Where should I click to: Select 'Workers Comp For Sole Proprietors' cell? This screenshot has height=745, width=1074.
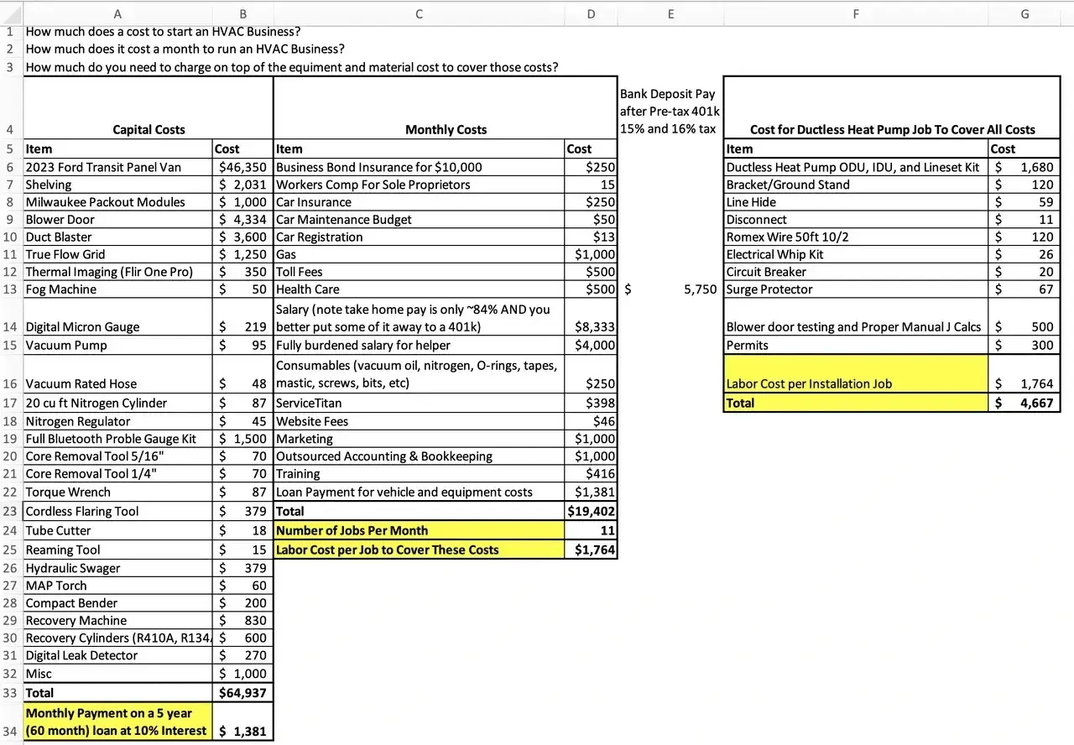tap(420, 185)
